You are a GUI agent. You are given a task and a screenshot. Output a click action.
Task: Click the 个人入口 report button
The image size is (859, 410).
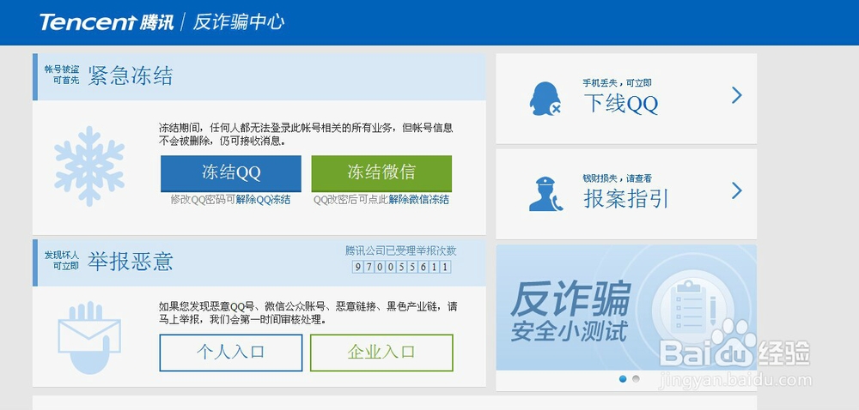(x=230, y=353)
